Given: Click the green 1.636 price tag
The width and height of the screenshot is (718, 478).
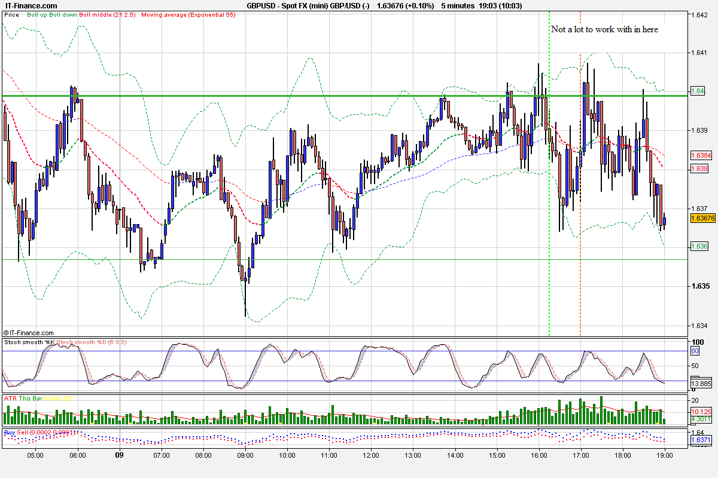Looking at the screenshot, I should (x=699, y=246).
